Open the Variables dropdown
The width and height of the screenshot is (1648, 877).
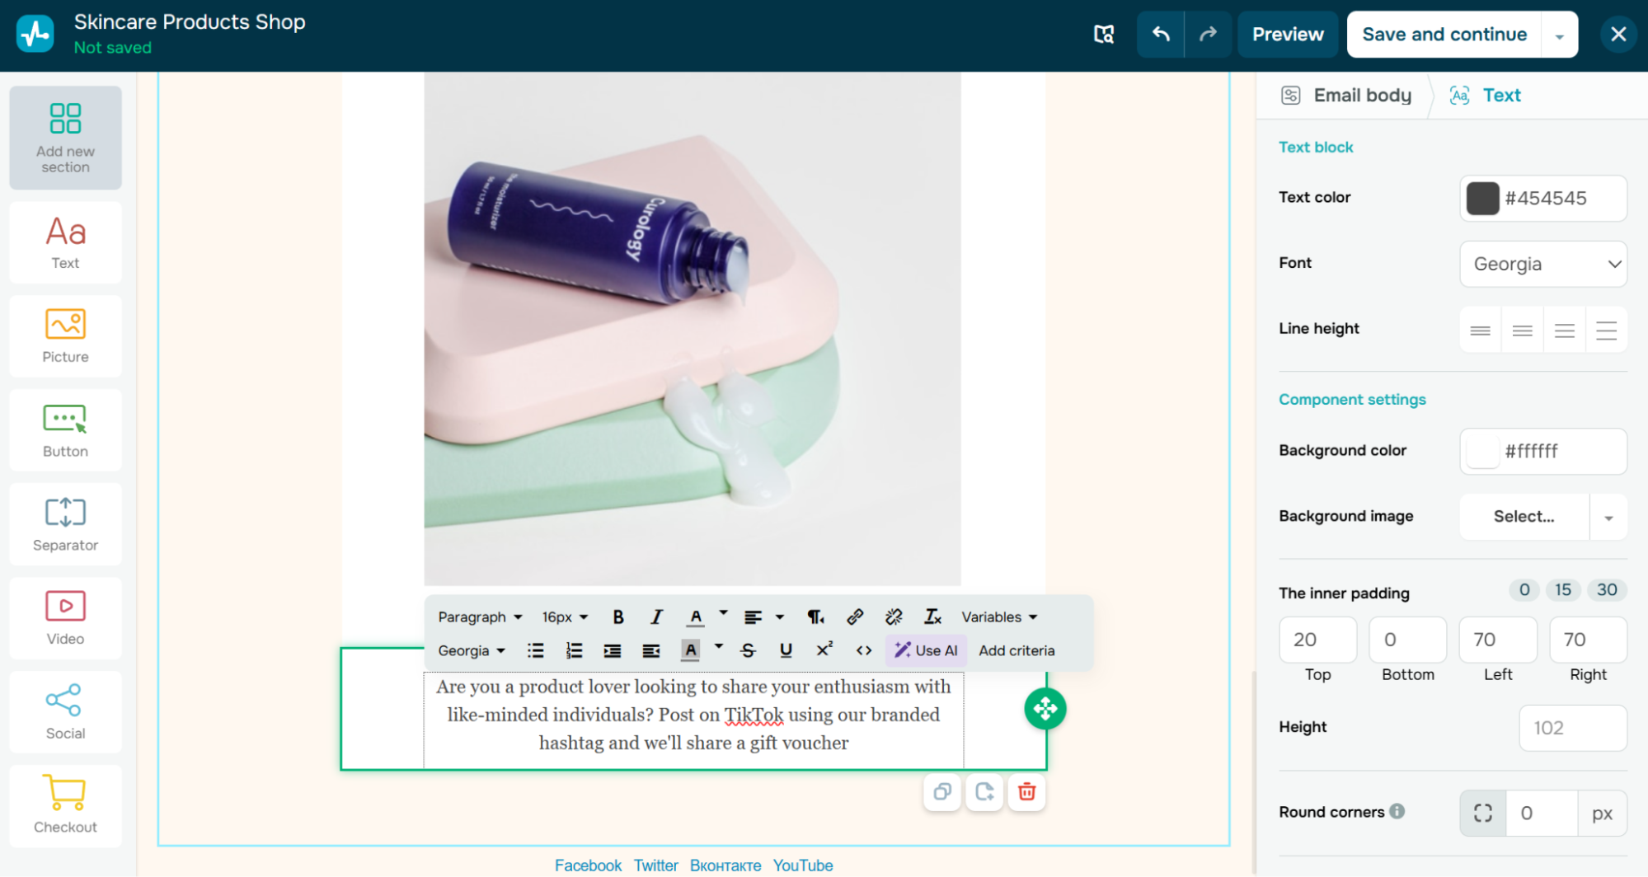click(998, 617)
